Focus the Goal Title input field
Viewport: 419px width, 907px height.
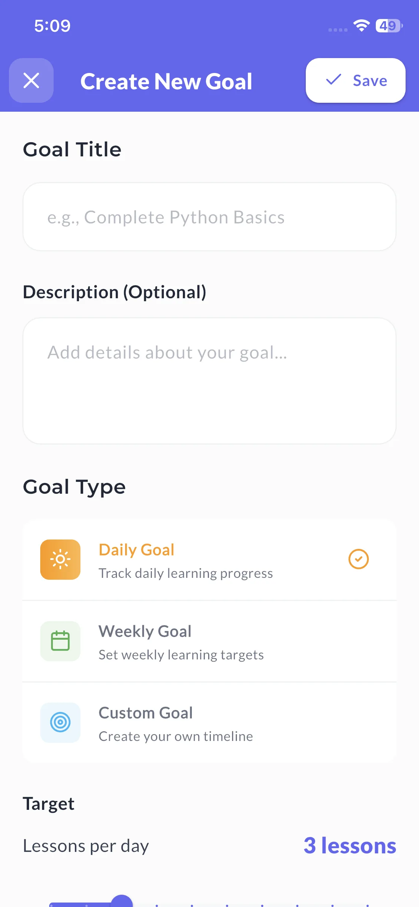click(209, 217)
